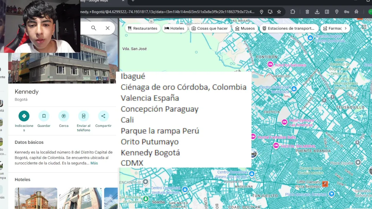
Task: Expand description with the Más link
Action: pos(94,163)
